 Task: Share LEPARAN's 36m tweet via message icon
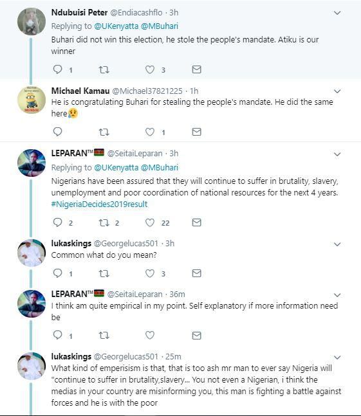click(x=196, y=336)
